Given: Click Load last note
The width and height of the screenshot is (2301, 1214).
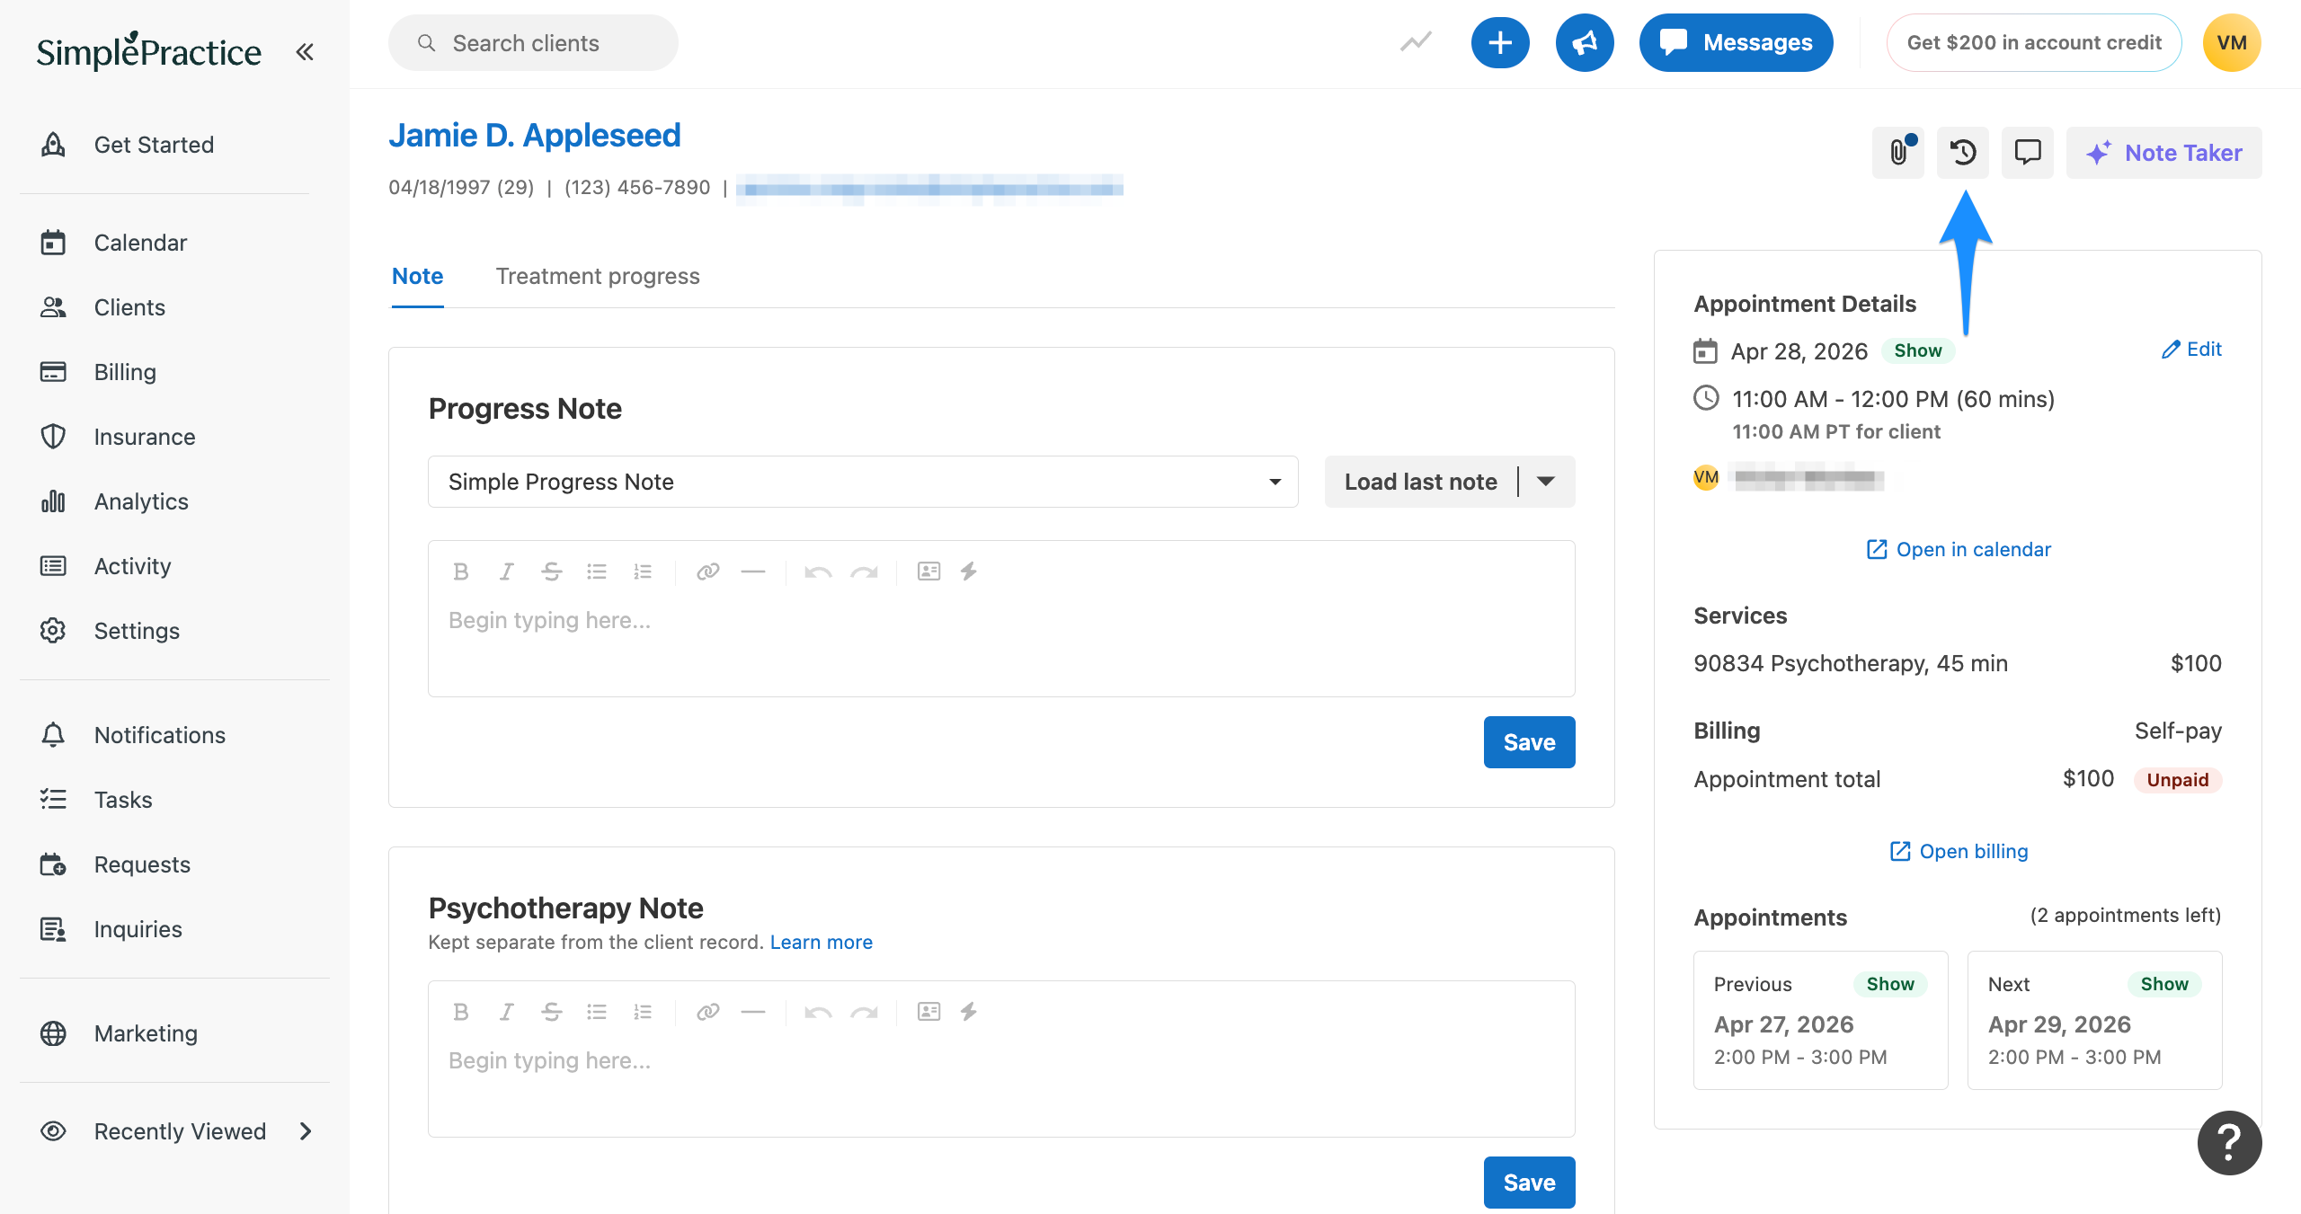Looking at the screenshot, I should point(1421,482).
